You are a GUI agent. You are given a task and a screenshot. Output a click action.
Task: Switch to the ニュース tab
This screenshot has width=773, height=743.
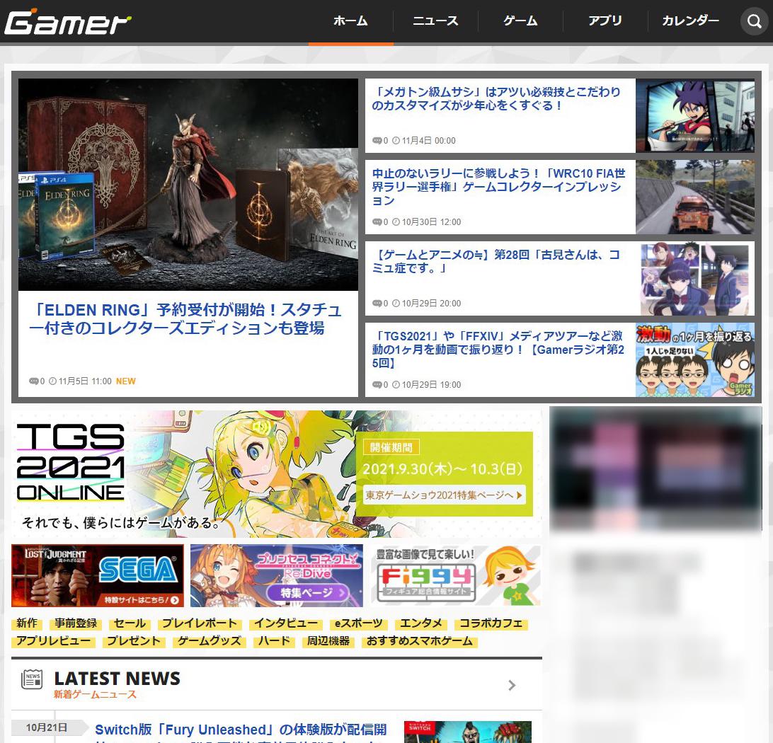tap(435, 21)
